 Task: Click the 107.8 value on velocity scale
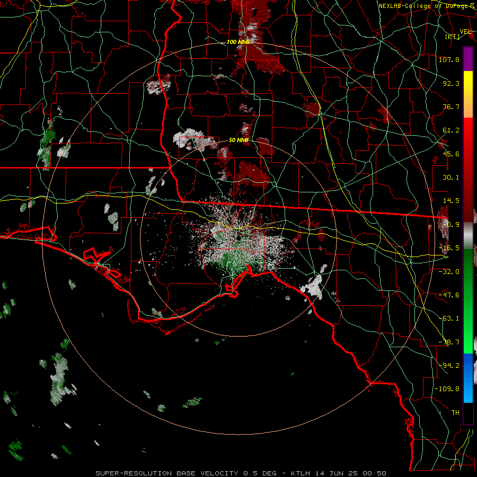449,59
